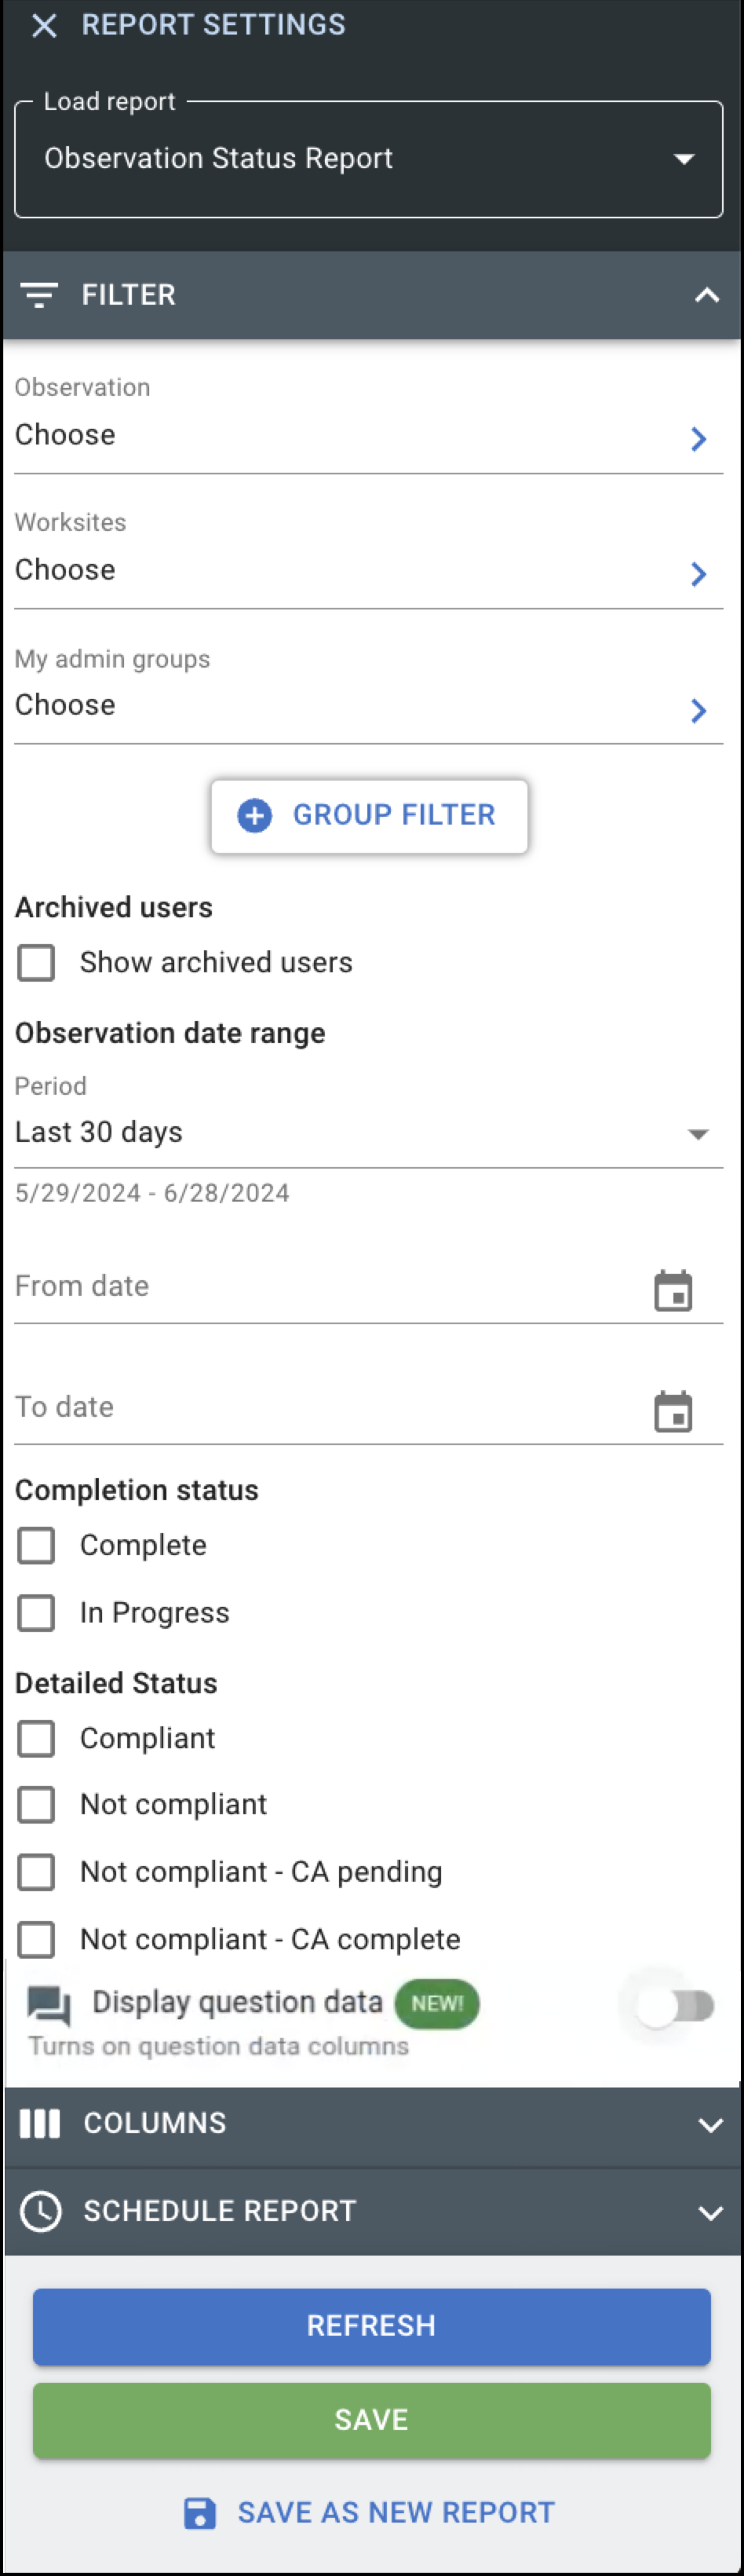Click the green Save button
Viewport: 744px width, 2576px height.
pyautogui.click(x=371, y=2420)
